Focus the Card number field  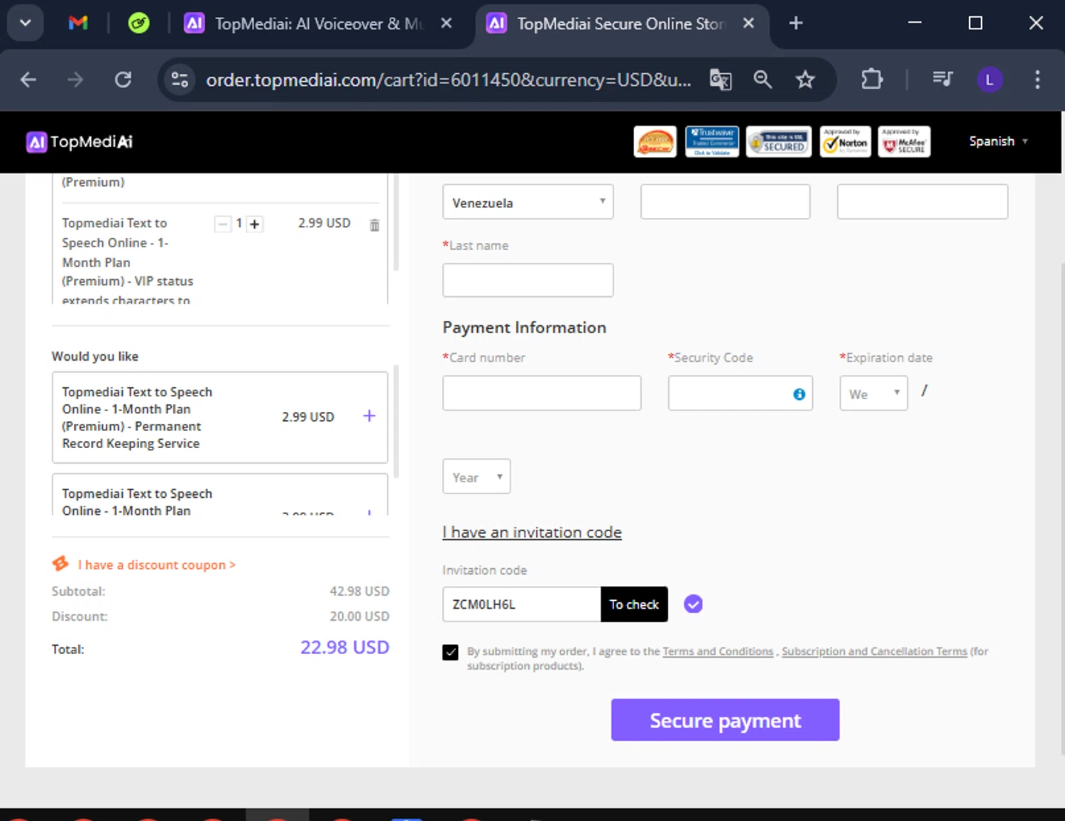click(x=542, y=393)
